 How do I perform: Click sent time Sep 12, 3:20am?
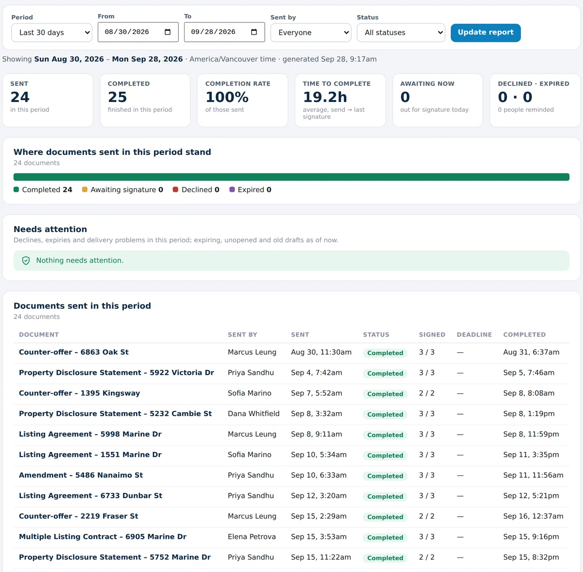319,496
